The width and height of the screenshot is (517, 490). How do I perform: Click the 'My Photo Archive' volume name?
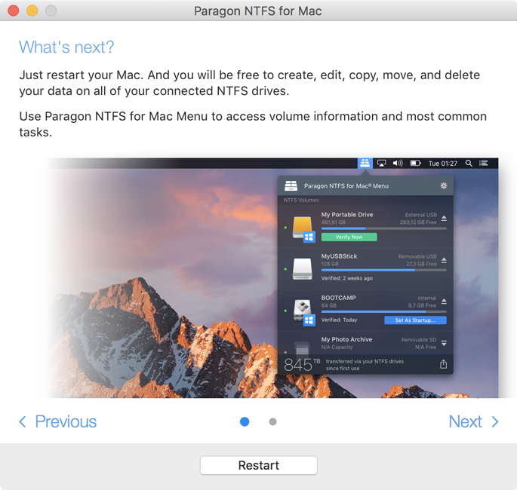346,339
